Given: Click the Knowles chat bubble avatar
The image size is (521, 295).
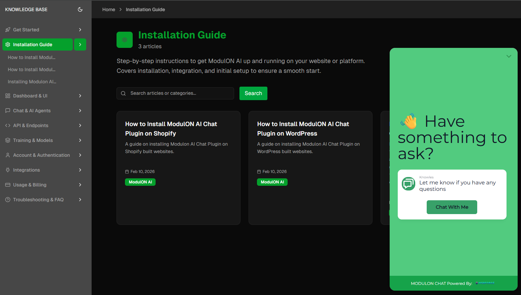Looking at the screenshot, I should (409, 183).
